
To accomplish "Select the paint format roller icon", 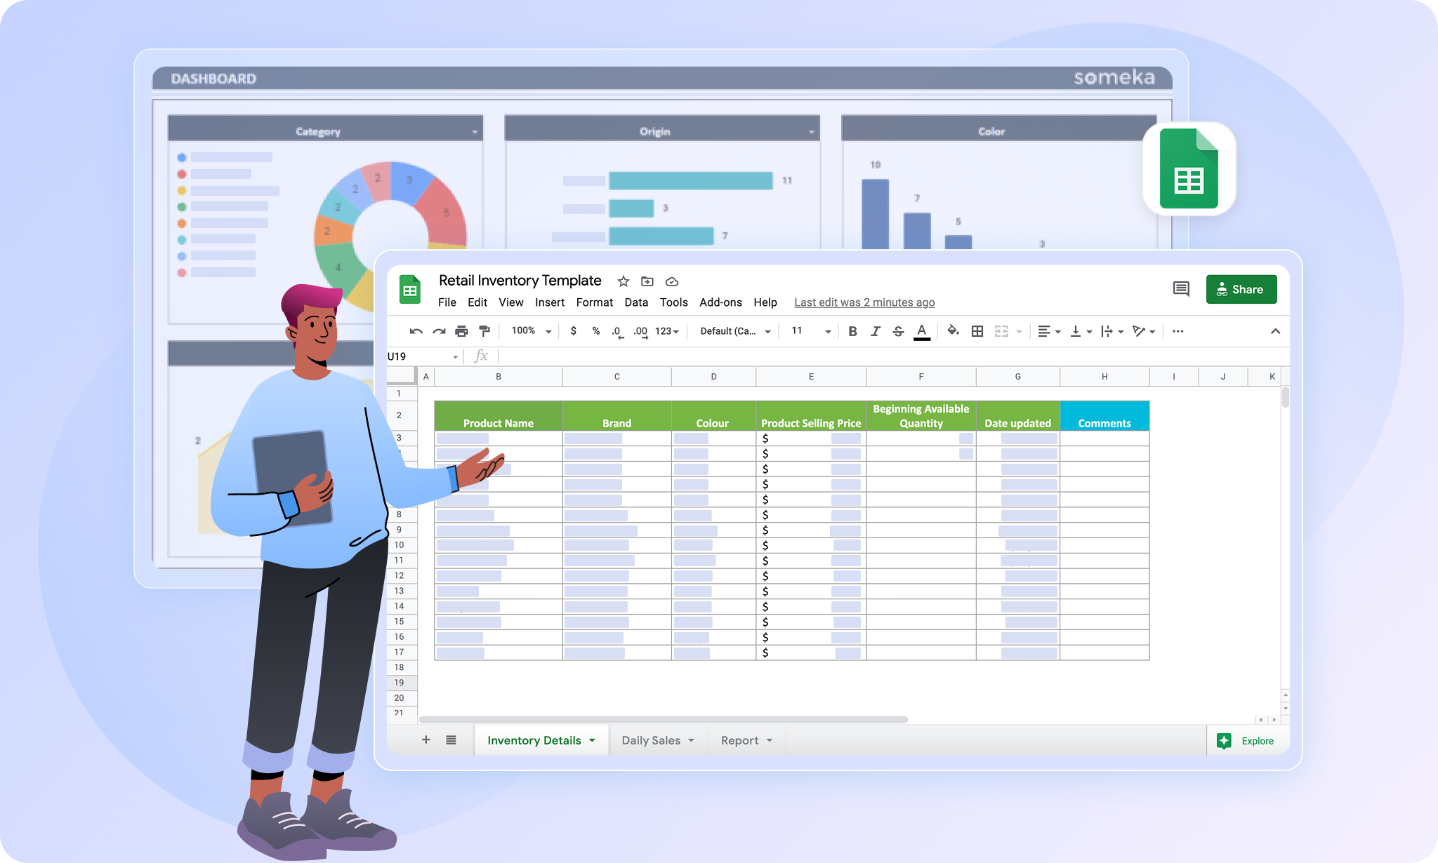I will [x=484, y=331].
